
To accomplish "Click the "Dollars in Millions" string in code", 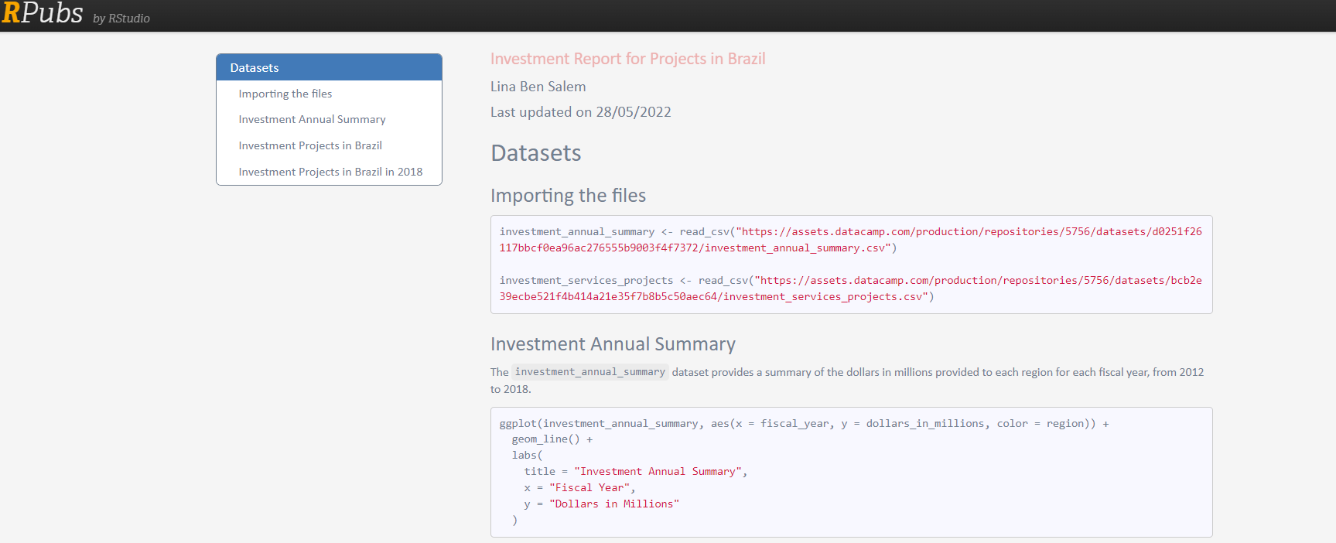I will pos(614,504).
